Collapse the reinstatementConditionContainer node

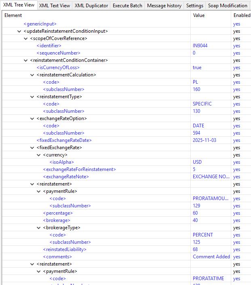click(x=26, y=60)
